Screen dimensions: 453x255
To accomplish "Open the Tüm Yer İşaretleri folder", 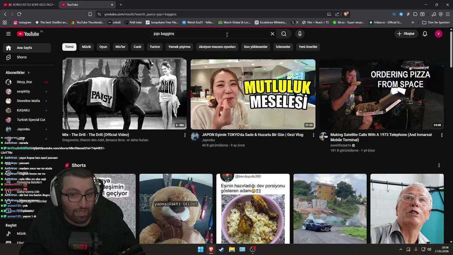I will [436, 22].
